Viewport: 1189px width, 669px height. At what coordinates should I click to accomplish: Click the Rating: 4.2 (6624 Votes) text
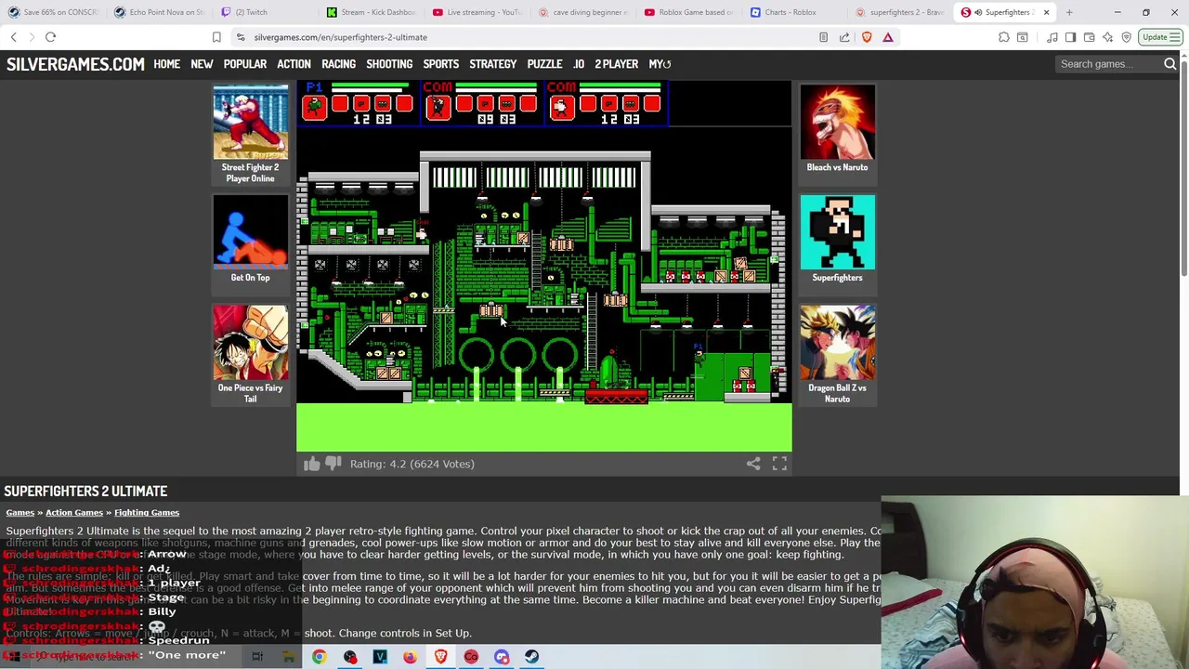click(x=412, y=464)
